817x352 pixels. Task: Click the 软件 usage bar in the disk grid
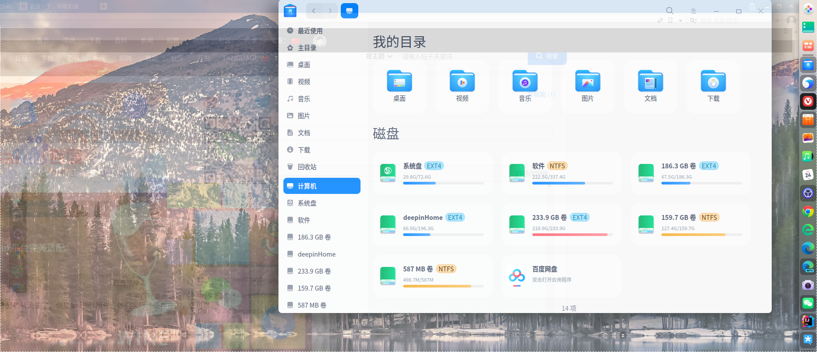tap(572, 183)
